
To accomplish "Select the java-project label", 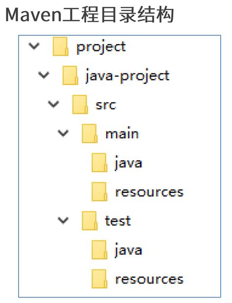I will tap(127, 76).
